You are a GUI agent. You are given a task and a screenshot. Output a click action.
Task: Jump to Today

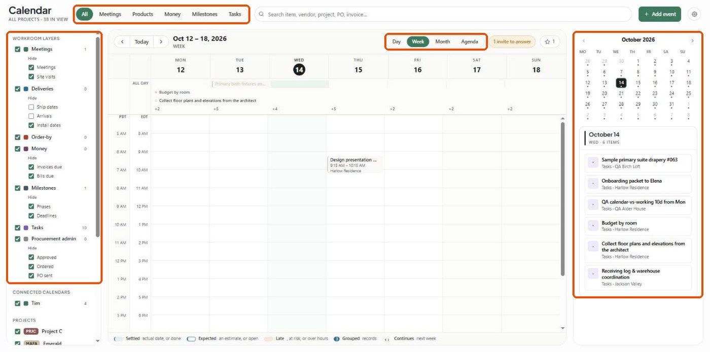142,42
